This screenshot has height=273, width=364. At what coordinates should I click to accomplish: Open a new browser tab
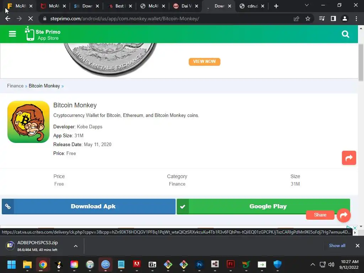coord(276,6)
